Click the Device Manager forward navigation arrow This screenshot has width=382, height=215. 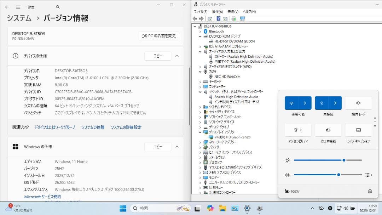click(x=201, y=18)
